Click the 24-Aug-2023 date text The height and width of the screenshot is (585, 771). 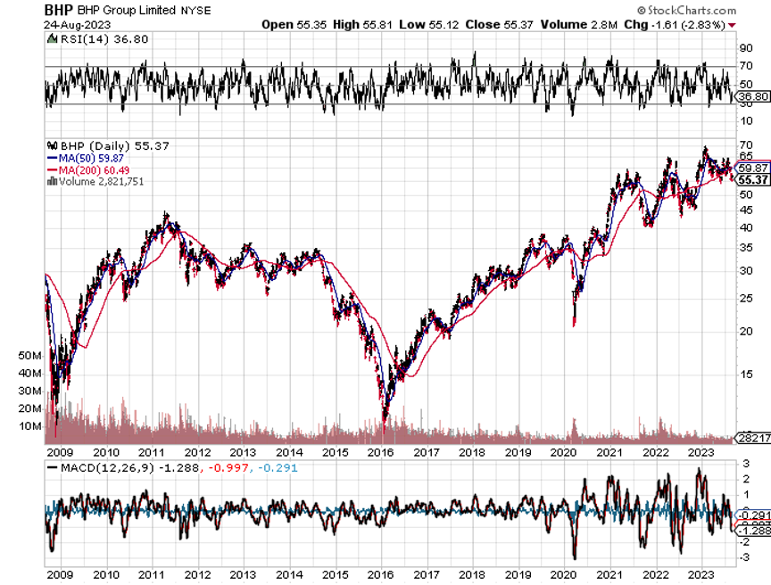(75, 25)
